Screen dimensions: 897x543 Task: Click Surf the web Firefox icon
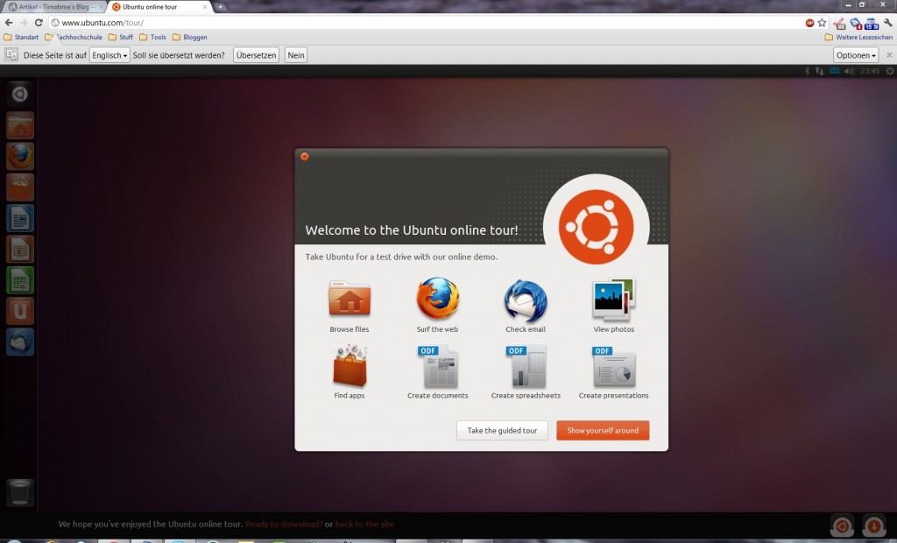(x=438, y=299)
